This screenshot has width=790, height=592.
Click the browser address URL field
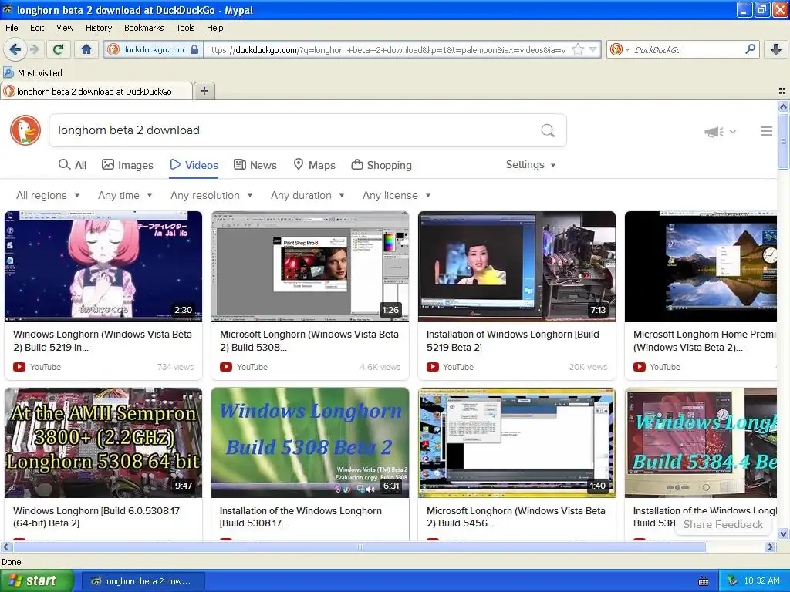[x=387, y=49]
